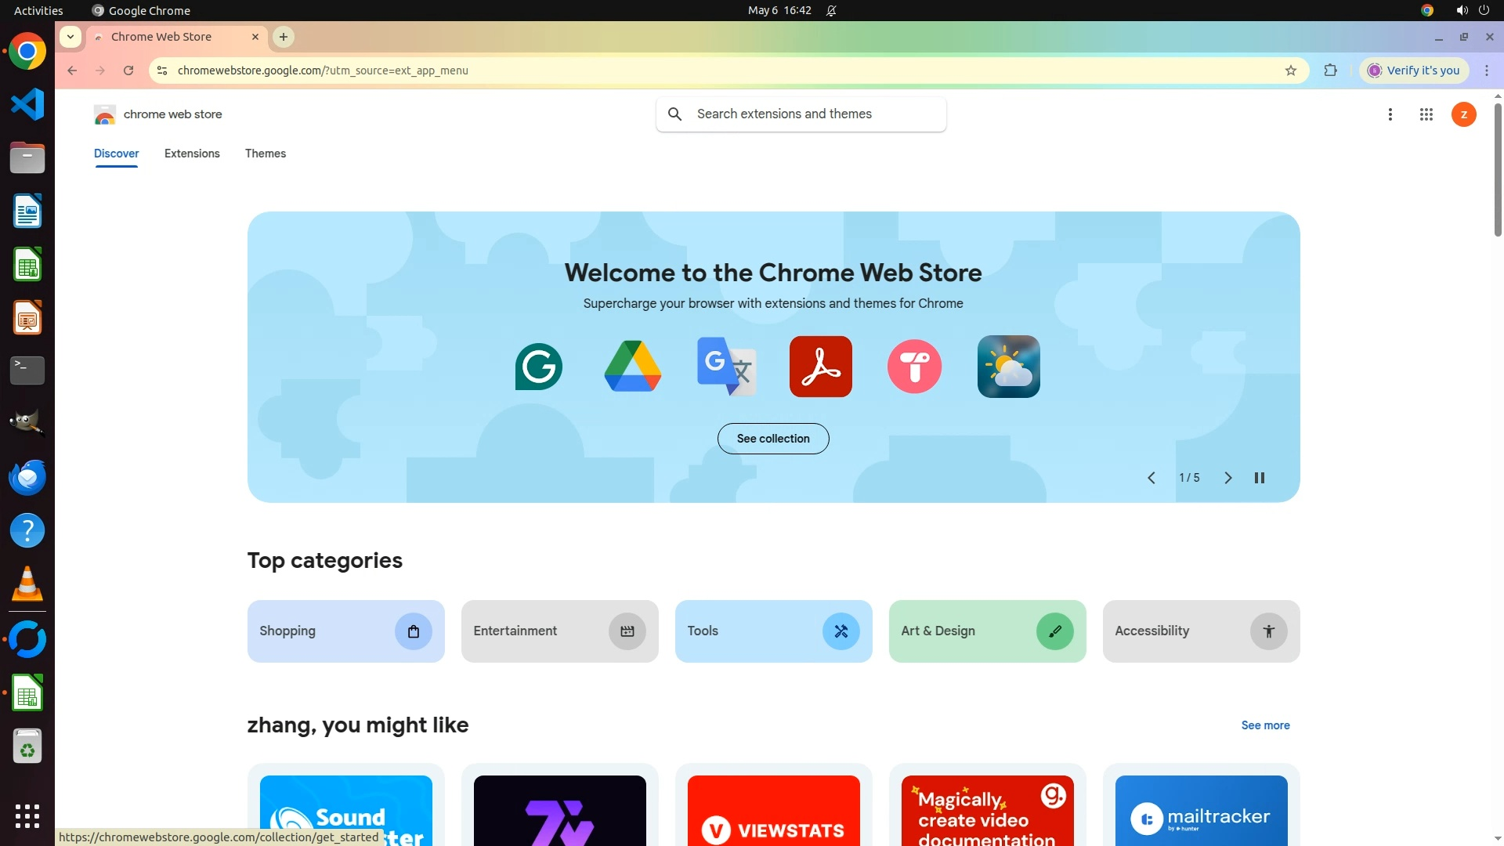1504x846 pixels.
Task: Go to the previous carousel slide
Action: coord(1151,478)
